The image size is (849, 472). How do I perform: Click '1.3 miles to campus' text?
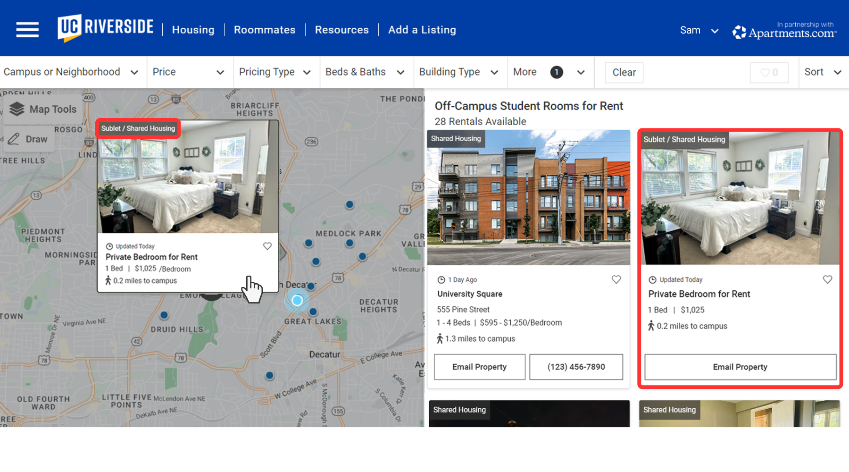pyautogui.click(x=480, y=338)
